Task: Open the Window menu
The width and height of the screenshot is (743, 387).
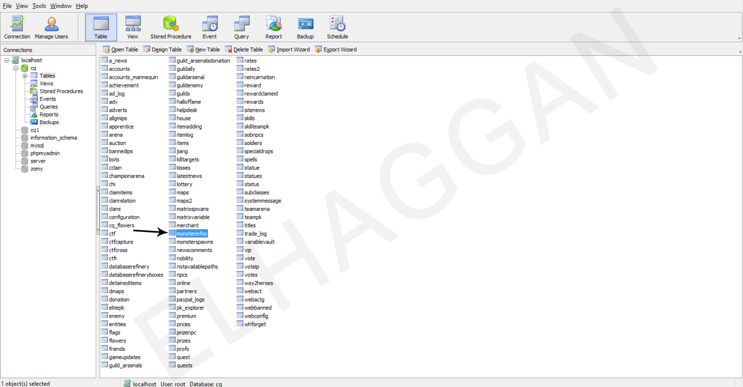Action: coord(61,6)
